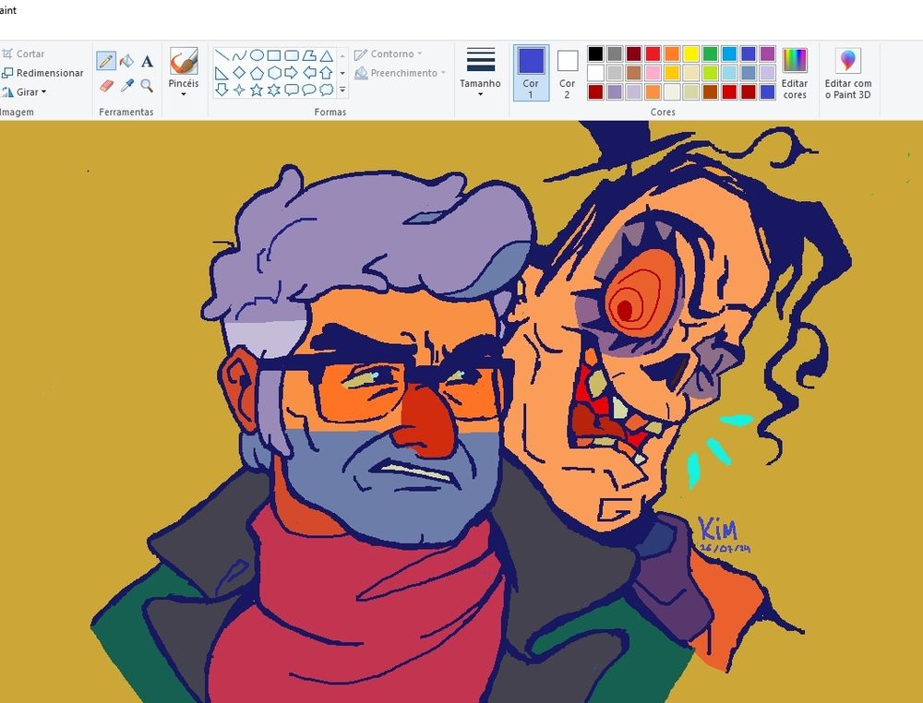The image size is (923, 703).
Task: Choose the Hexagon shape
Action: click(x=274, y=73)
